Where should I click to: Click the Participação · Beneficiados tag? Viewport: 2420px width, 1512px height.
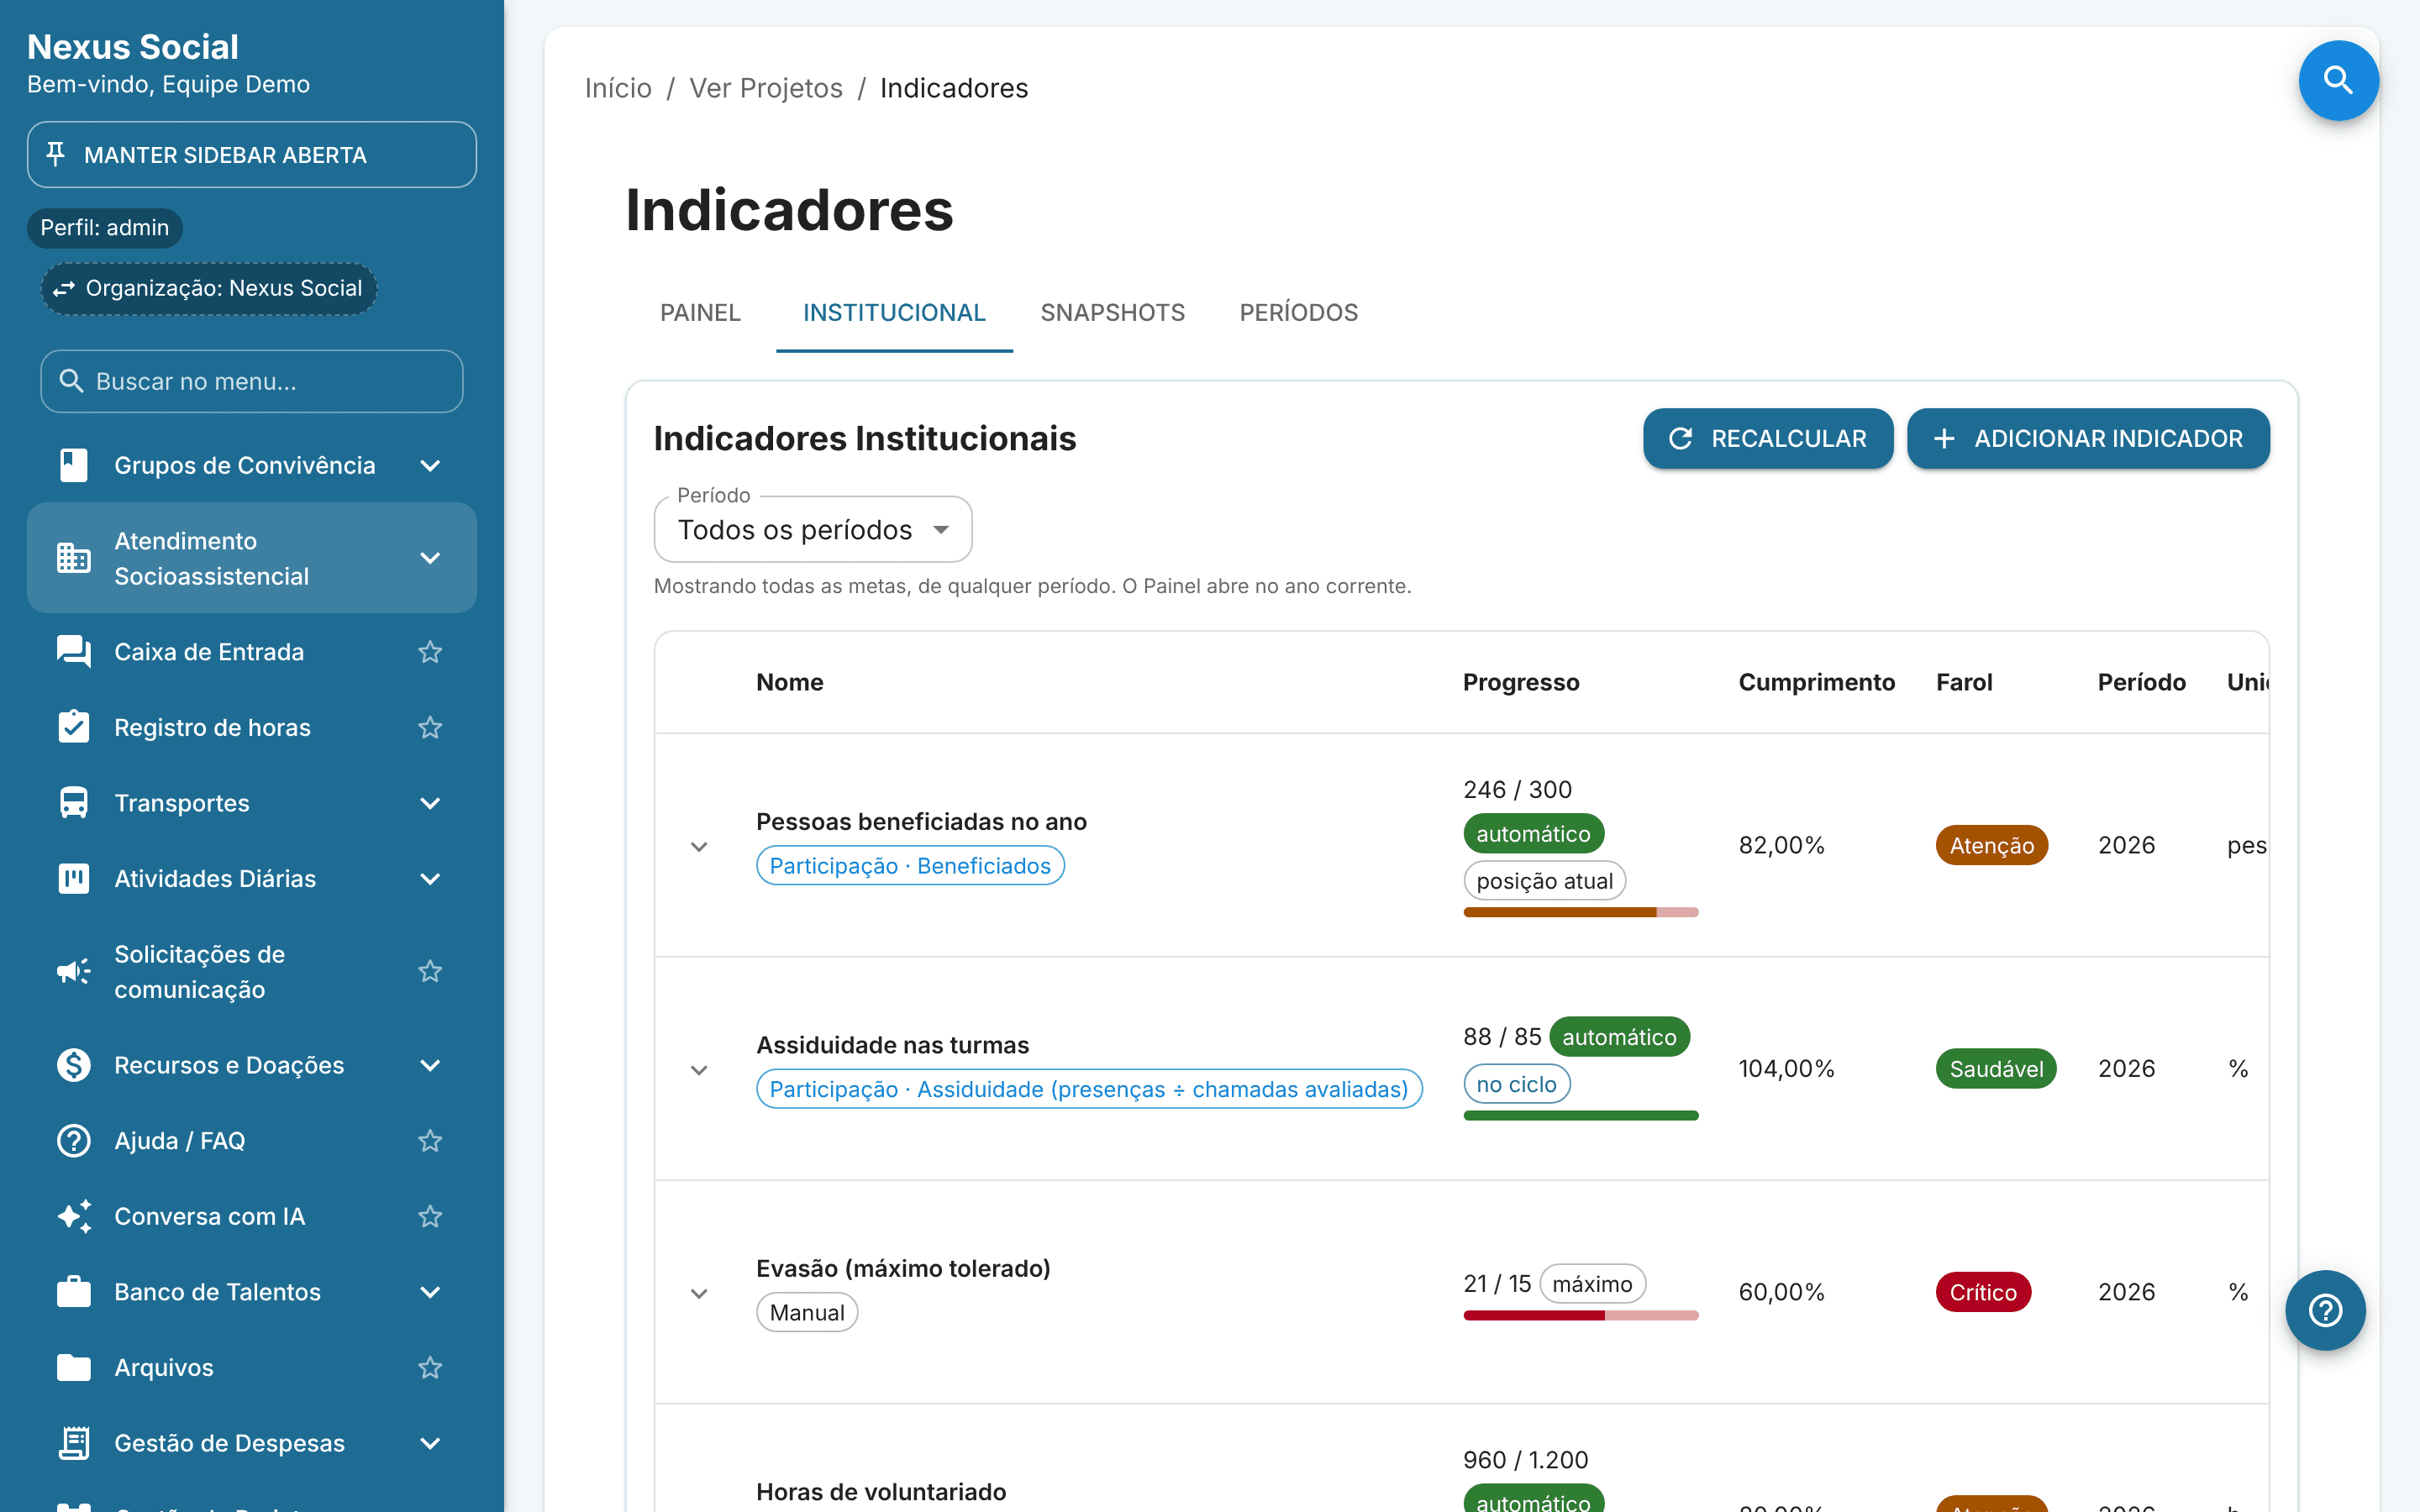(x=910, y=865)
